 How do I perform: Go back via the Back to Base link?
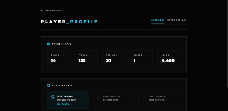pyautogui.click(x=51, y=10)
